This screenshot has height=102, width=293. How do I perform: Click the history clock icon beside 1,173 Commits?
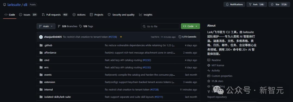click(180, 37)
